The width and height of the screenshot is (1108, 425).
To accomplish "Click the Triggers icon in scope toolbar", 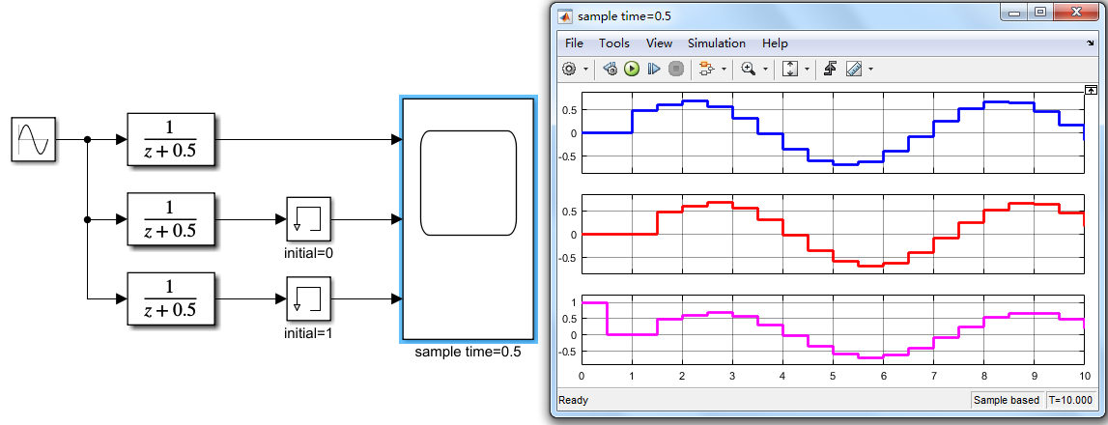I will (831, 69).
